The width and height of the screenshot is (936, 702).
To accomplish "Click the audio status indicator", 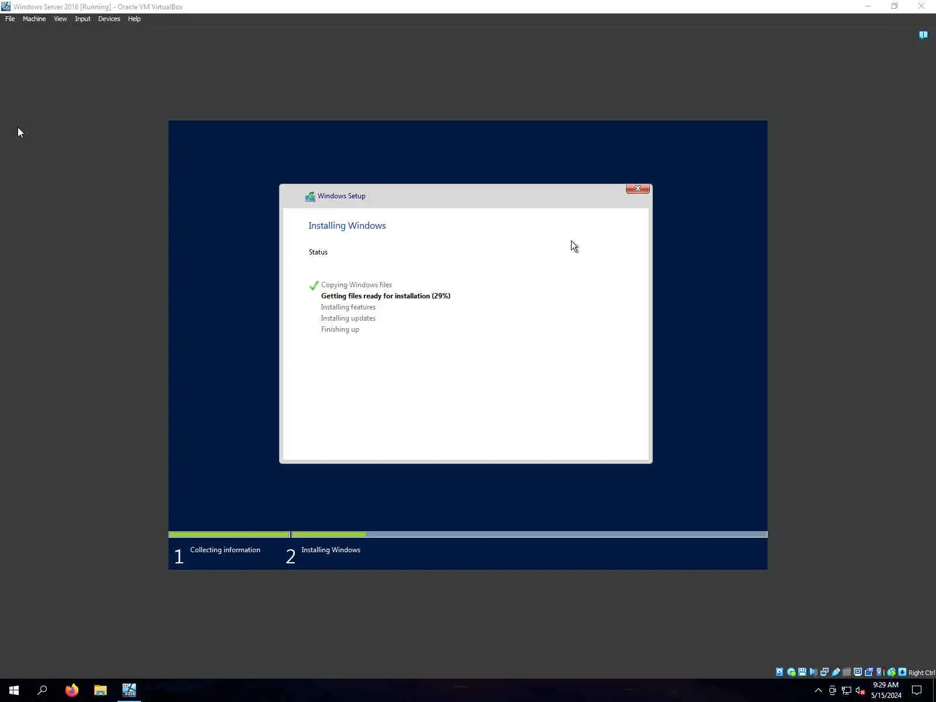I will coord(813,672).
